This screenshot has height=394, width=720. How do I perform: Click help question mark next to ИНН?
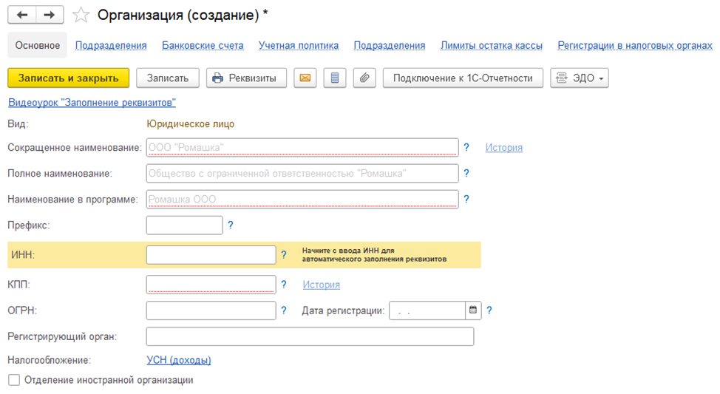(x=284, y=255)
